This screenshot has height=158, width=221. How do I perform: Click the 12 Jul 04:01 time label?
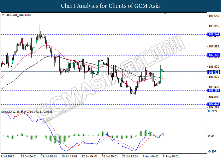[29, 156]
